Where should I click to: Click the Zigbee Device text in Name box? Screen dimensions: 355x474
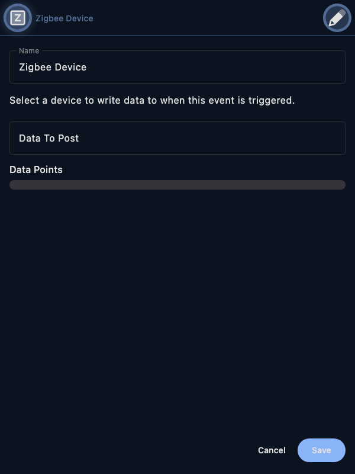(53, 67)
